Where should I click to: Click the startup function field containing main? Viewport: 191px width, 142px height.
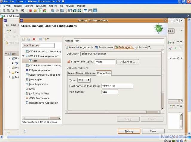pyautogui.click(x=105, y=62)
